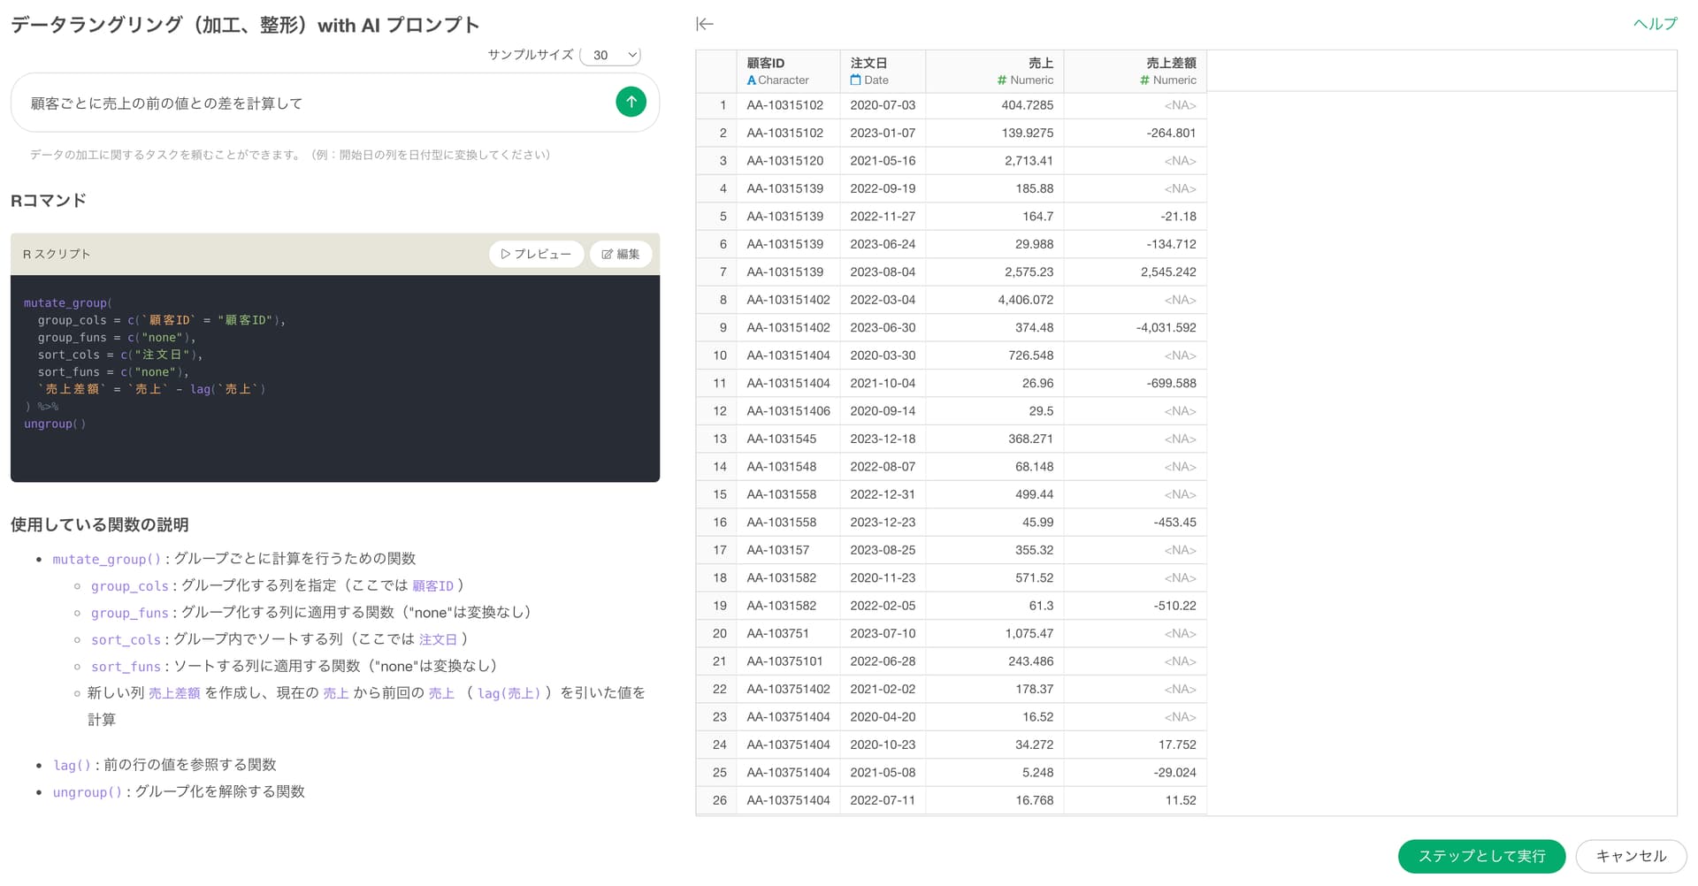Click the R スクリプト label
The height and width of the screenshot is (886, 1698).
57,255
